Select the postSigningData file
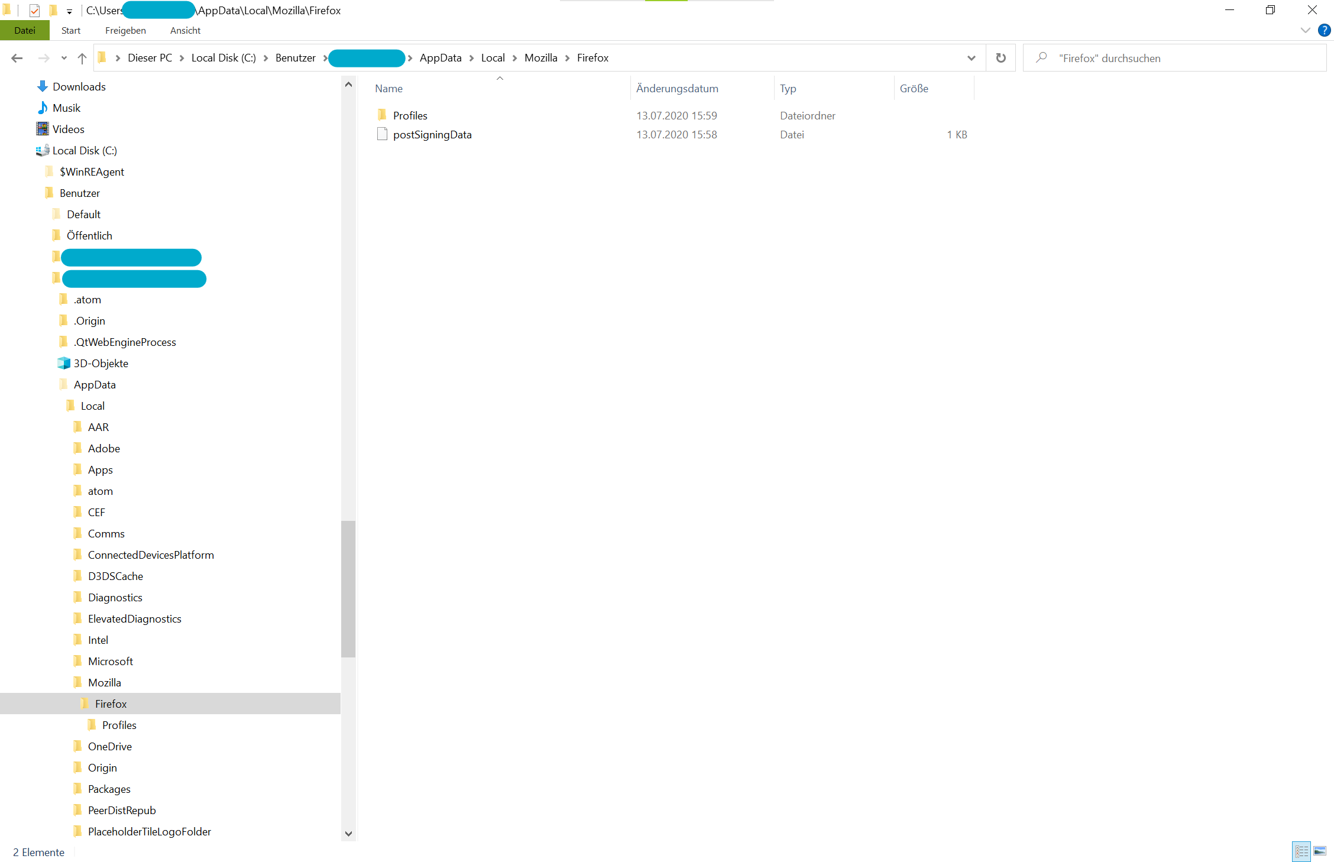 tap(432, 135)
